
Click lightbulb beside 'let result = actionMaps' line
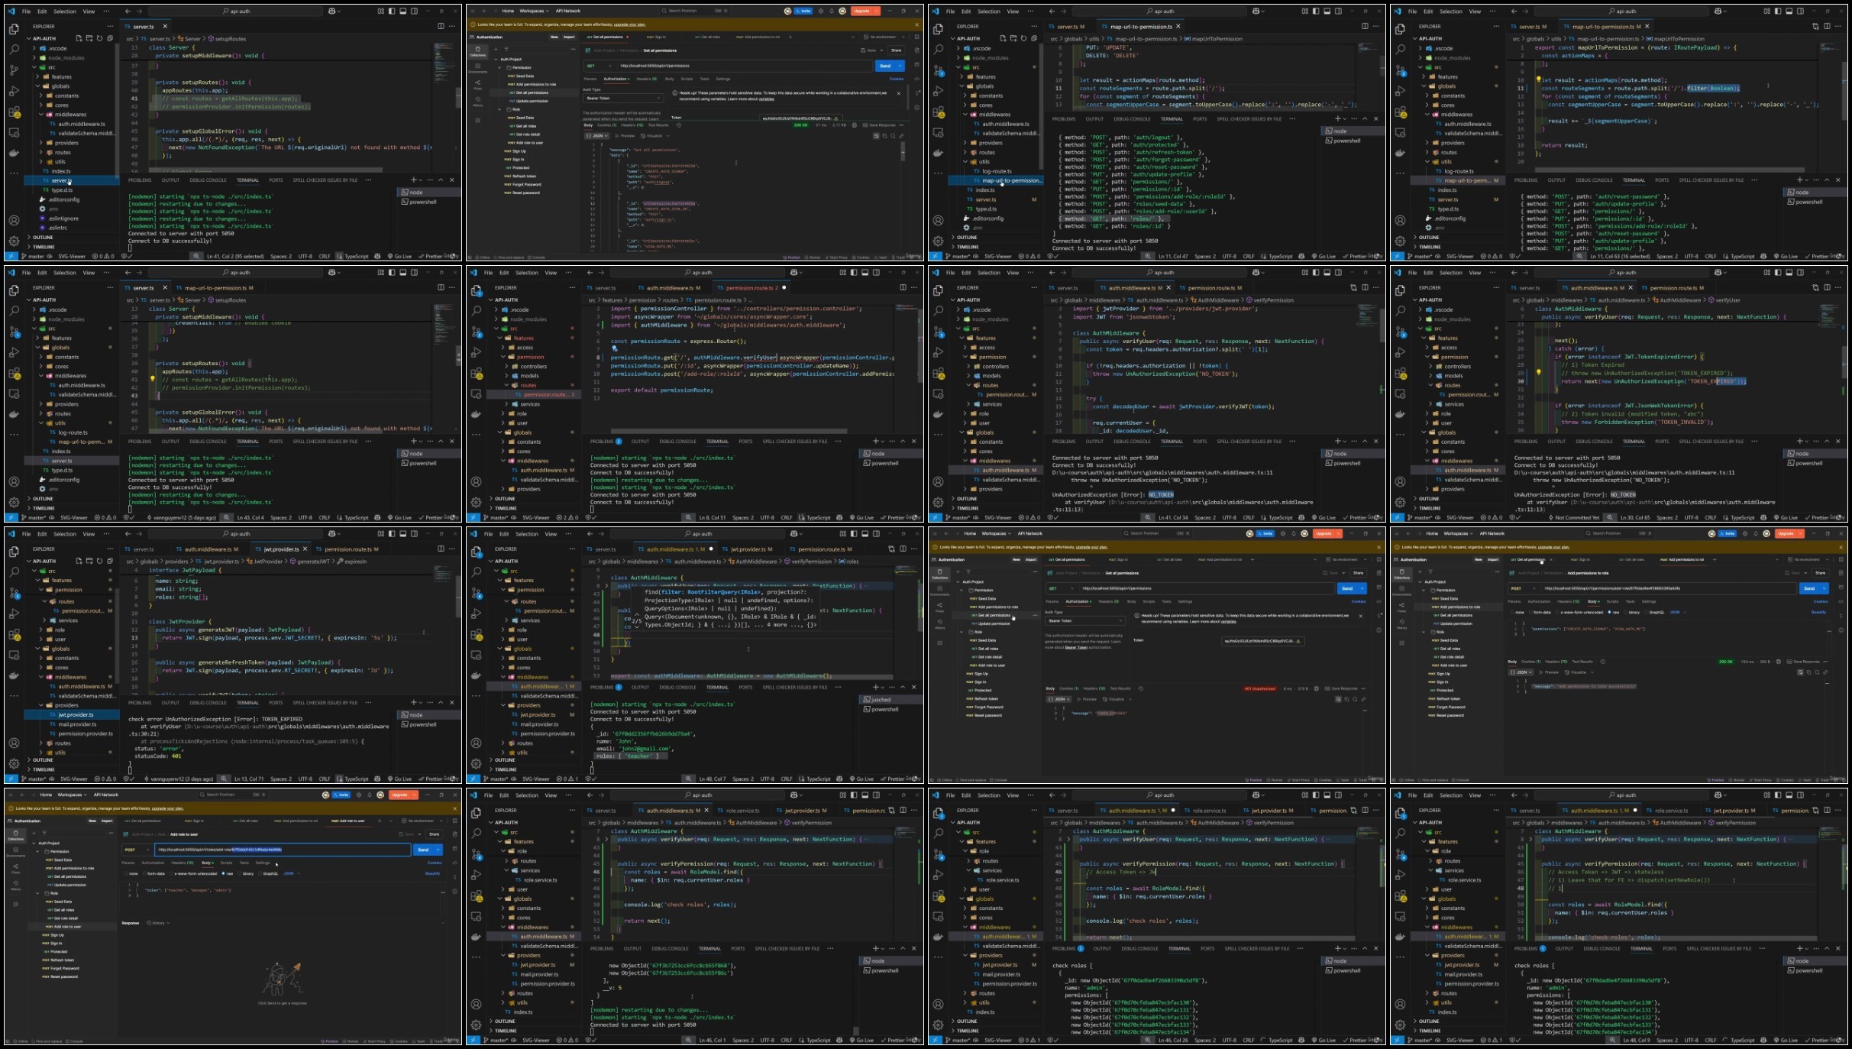pos(1538,79)
